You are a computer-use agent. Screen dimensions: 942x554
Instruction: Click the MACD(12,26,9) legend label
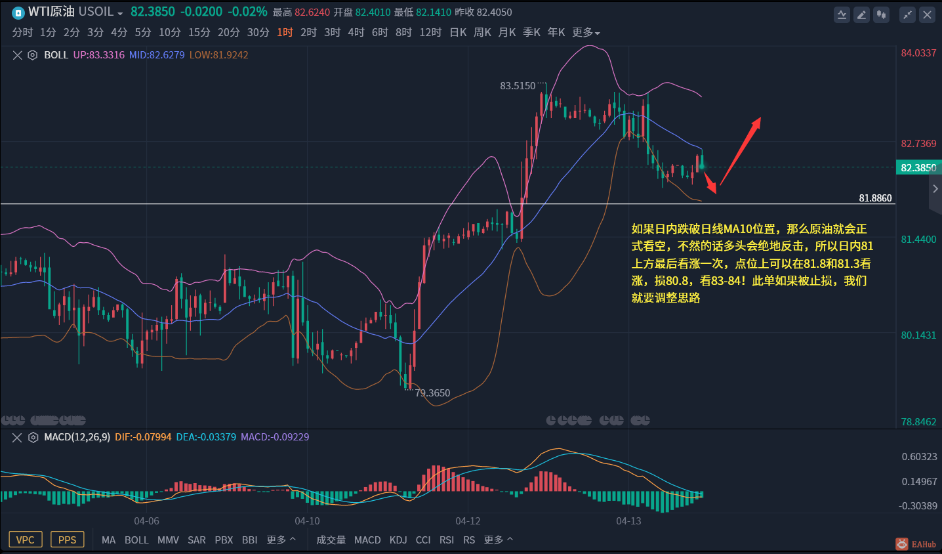pyautogui.click(x=77, y=437)
